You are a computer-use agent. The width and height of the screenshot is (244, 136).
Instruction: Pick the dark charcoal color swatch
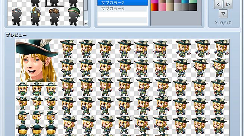pos(193,7)
